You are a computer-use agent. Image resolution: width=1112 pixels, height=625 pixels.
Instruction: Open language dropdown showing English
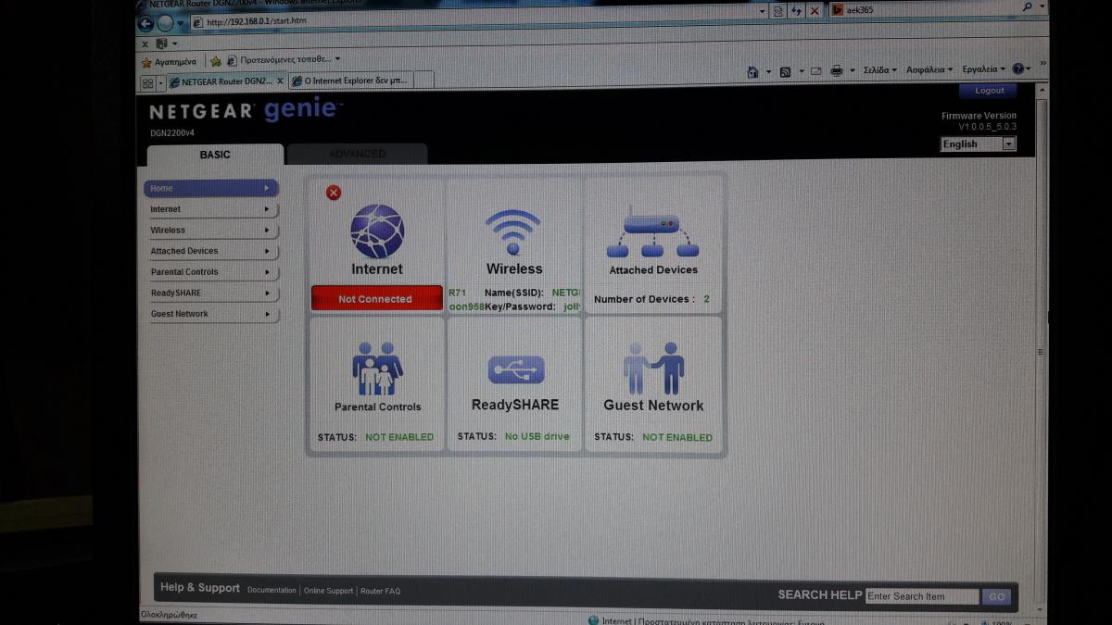979,144
